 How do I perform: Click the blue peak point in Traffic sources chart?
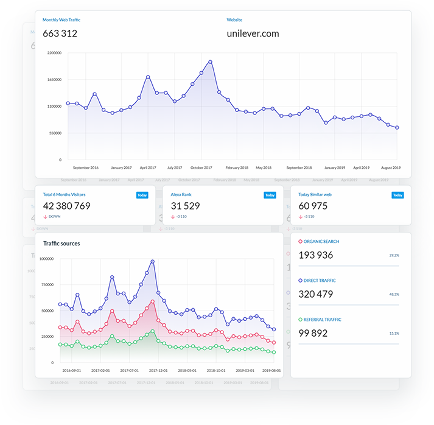pyautogui.click(x=152, y=261)
